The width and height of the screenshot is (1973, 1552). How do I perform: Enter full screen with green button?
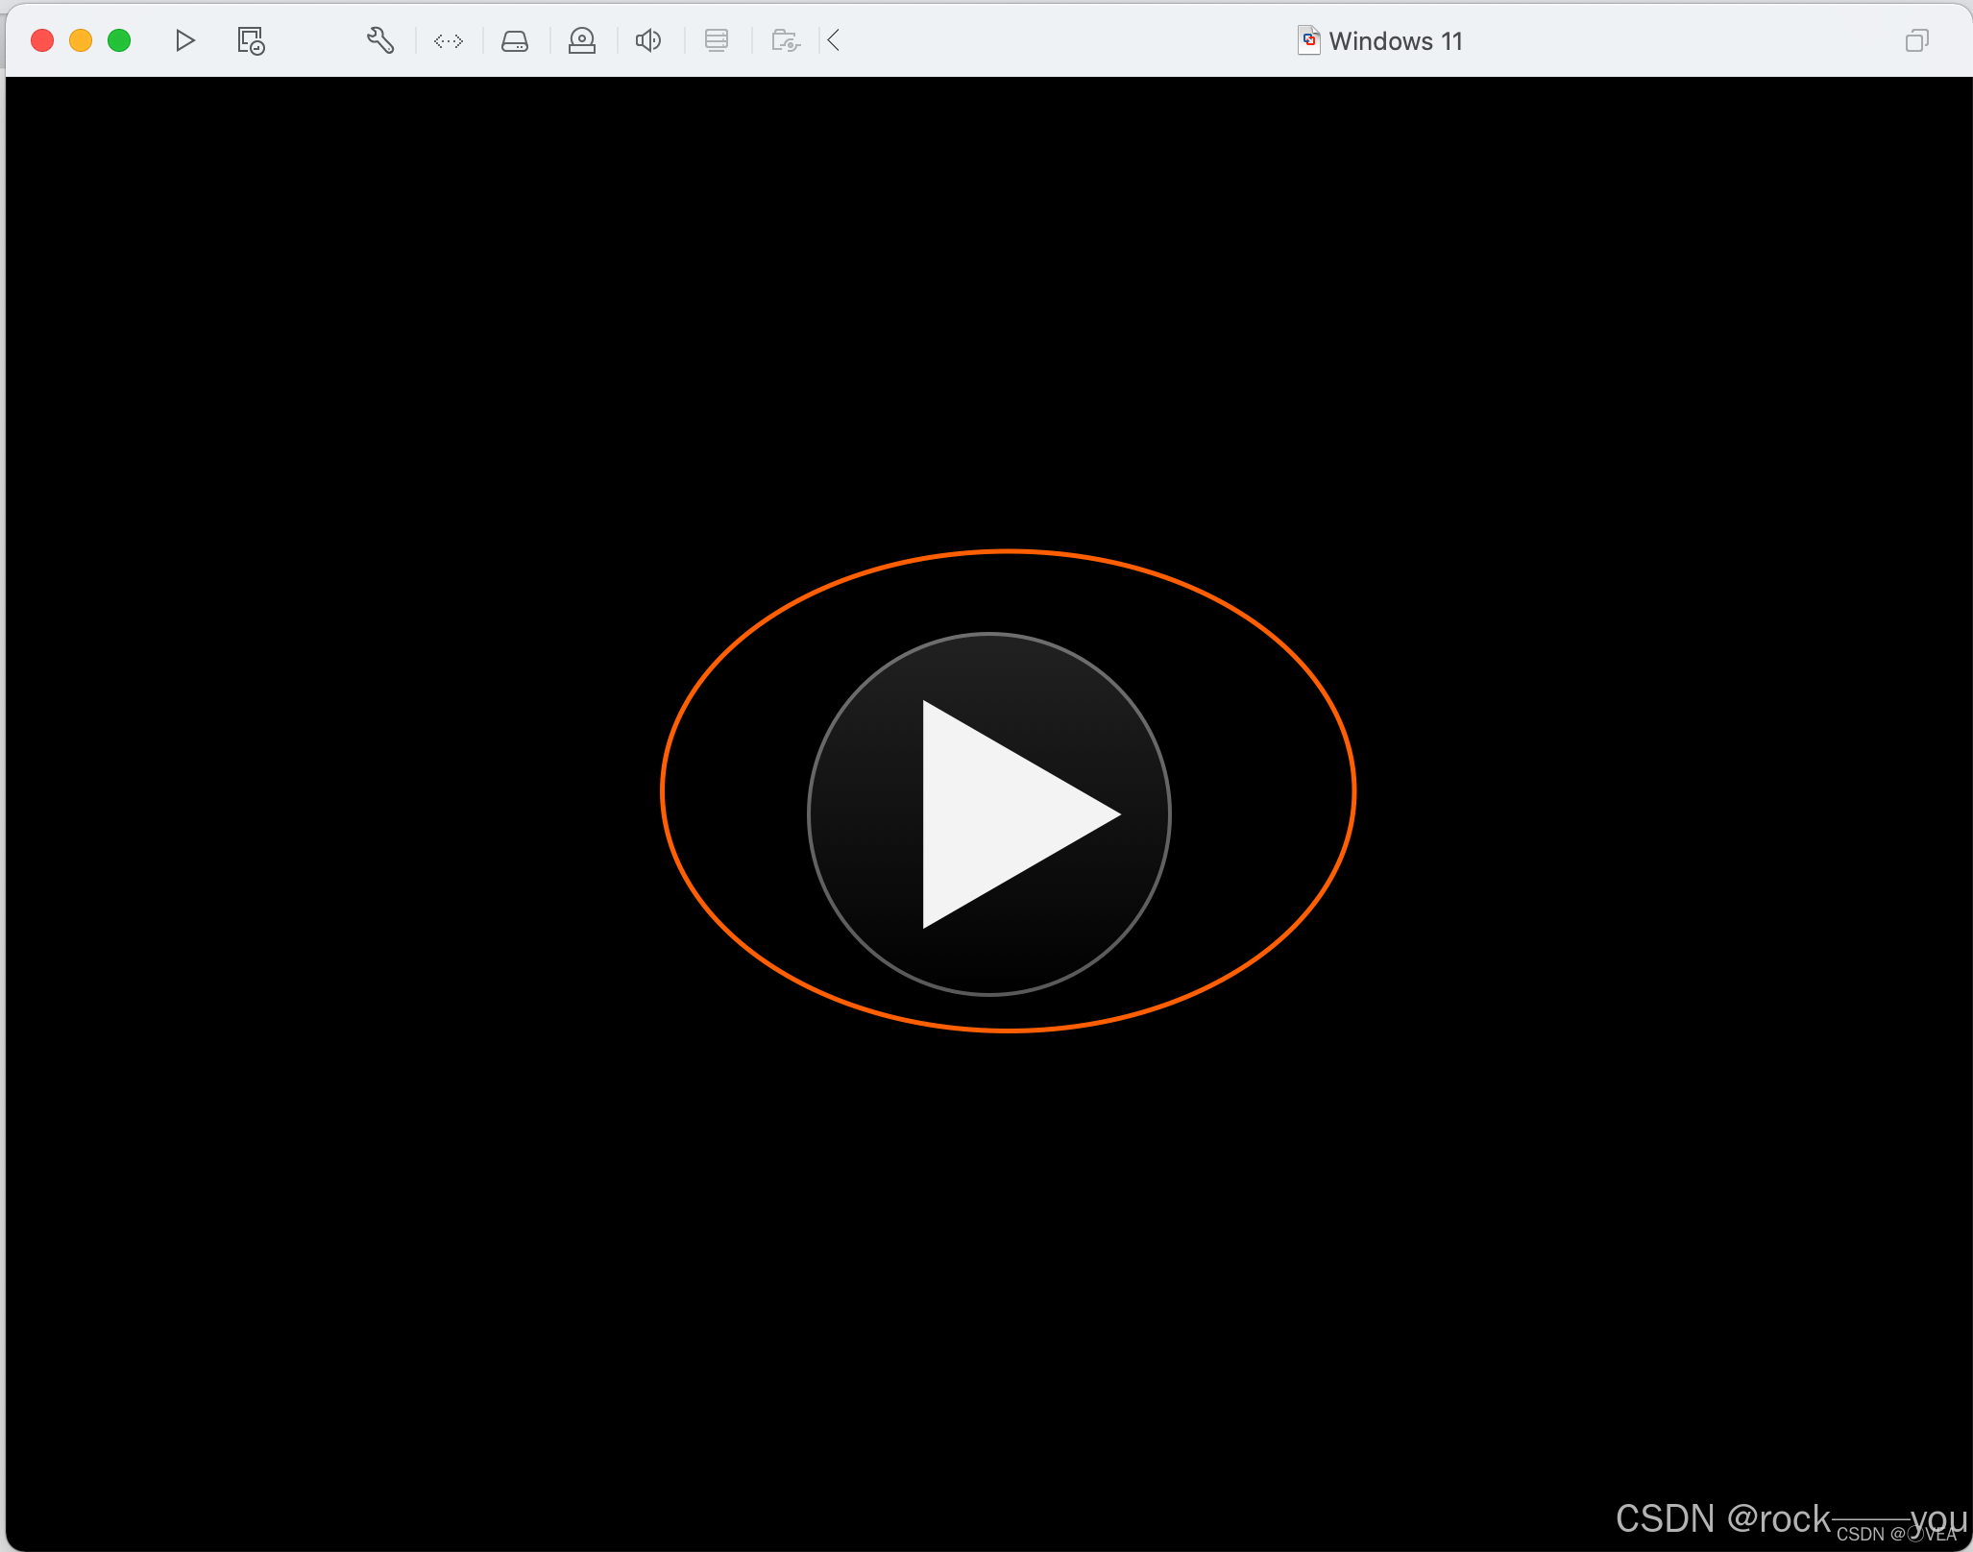pyautogui.click(x=119, y=40)
